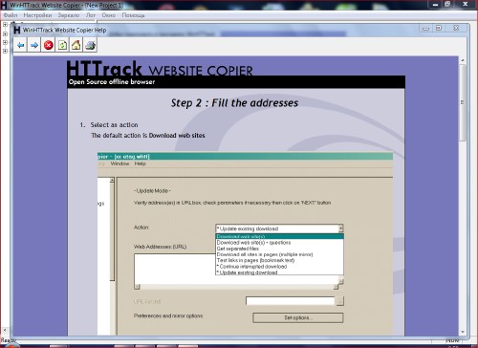Open the Помощь menu

134,15
